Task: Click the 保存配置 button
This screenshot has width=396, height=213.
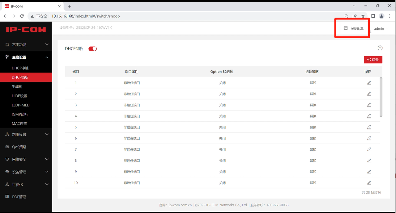Action: coord(354,28)
